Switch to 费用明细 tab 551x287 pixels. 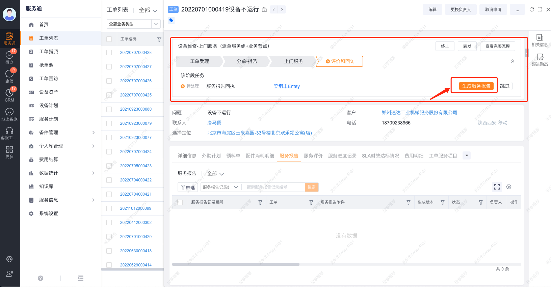tap(414, 155)
